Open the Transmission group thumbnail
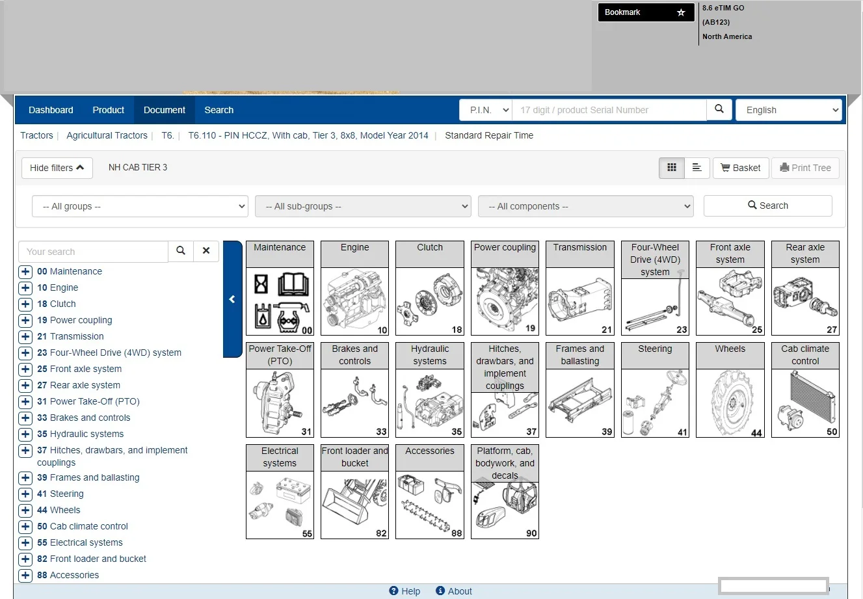Viewport: 863px width, 599px height. point(580,288)
